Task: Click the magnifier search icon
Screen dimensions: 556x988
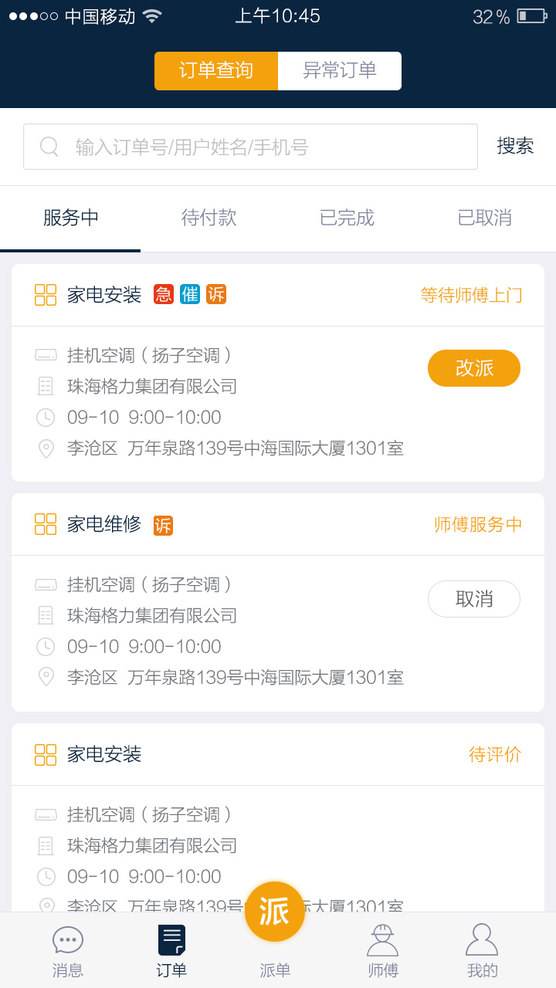Action: [x=49, y=147]
